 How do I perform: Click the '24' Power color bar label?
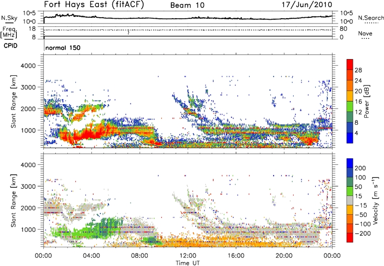click(358, 81)
